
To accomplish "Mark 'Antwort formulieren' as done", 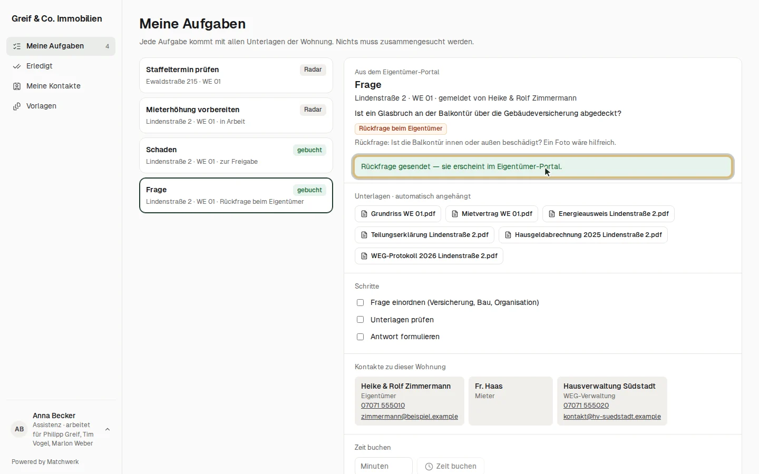I will [361, 337].
